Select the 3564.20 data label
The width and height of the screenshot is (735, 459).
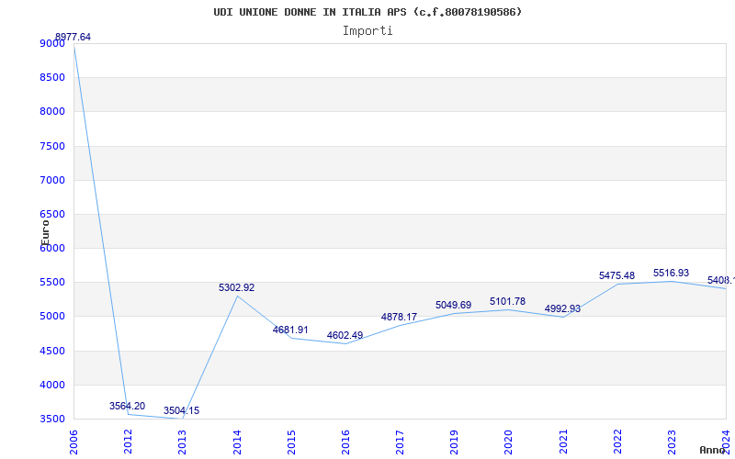pos(127,406)
